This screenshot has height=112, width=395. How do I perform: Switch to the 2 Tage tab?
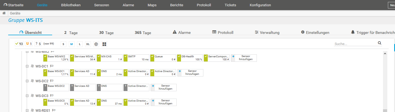click(71, 33)
